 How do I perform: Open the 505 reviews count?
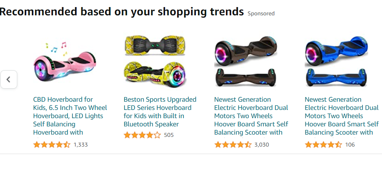coord(169,135)
